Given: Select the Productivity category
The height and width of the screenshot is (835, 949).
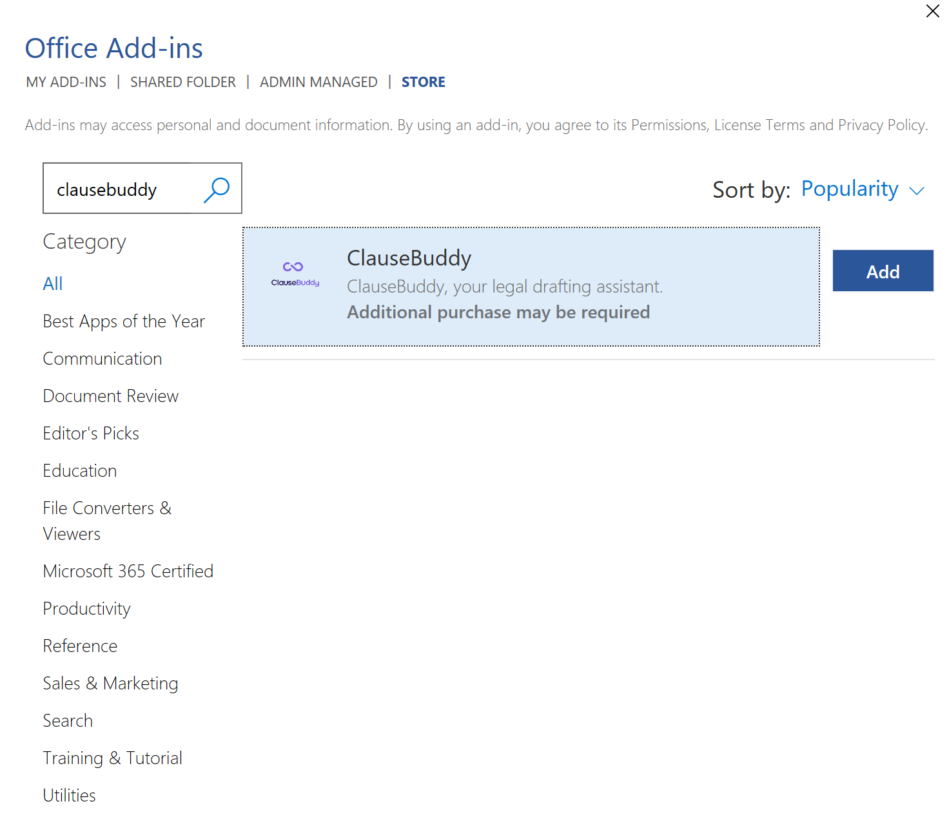Looking at the screenshot, I should (86, 609).
